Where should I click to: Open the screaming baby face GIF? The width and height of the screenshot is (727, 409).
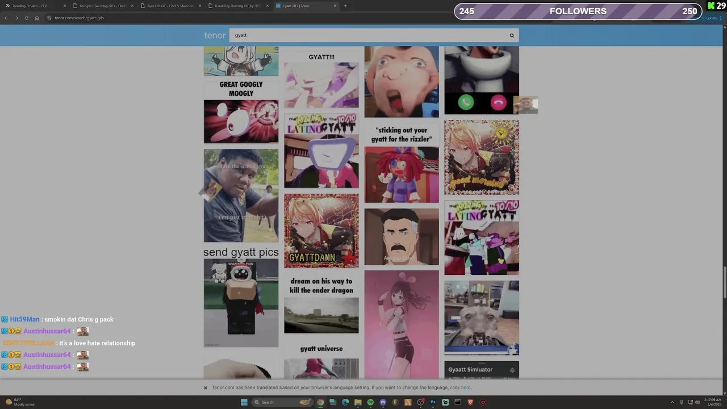pyautogui.click(x=402, y=82)
